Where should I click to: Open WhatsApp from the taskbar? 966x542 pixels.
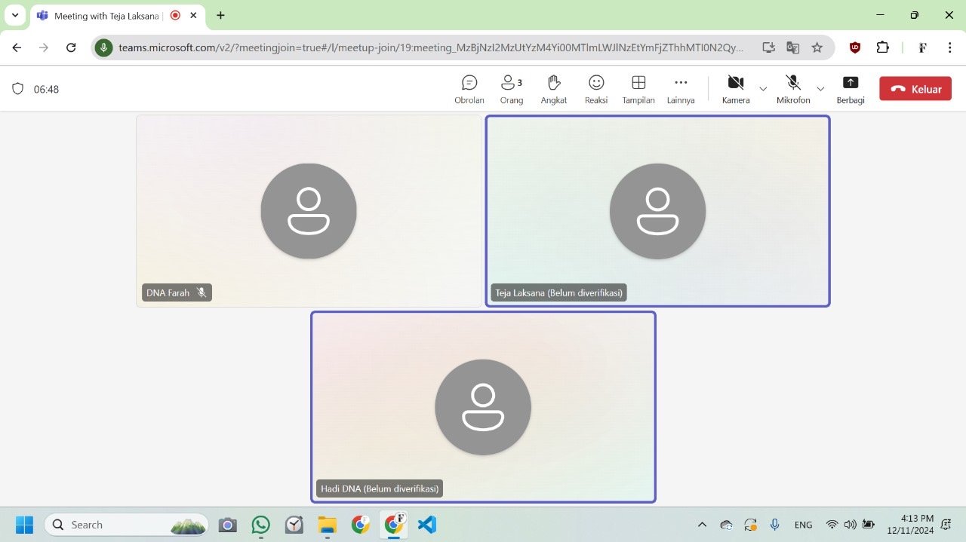tap(260, 525)
